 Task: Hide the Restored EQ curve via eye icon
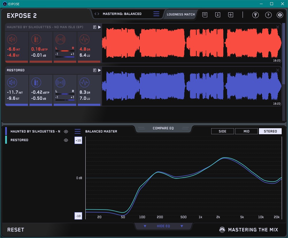(x=66, y=140)
